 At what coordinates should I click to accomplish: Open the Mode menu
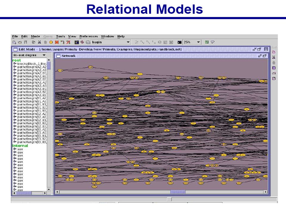click(x=35, y=36)
